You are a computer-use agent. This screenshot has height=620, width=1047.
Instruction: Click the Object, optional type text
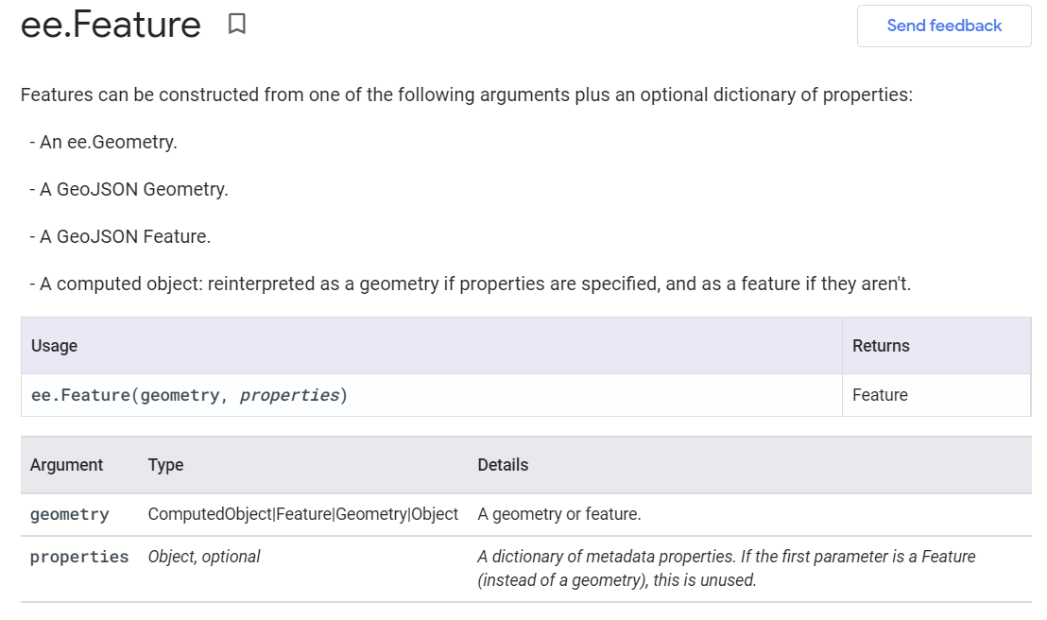click(x=203, y=557)
